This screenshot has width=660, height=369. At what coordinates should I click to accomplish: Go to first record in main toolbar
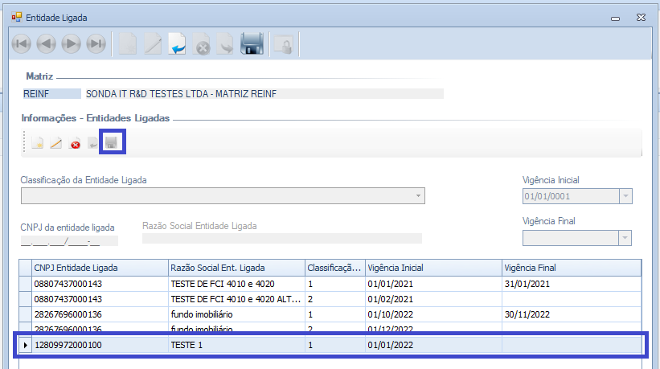pyautogui.click(x=21, y=45)
